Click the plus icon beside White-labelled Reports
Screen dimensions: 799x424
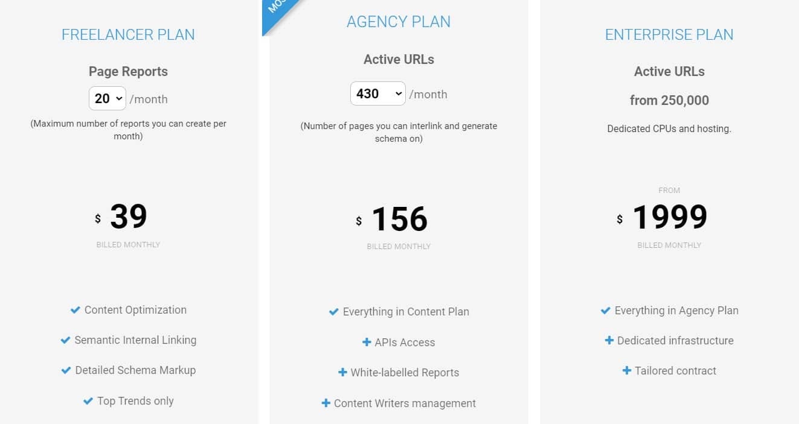click(342, 373)
